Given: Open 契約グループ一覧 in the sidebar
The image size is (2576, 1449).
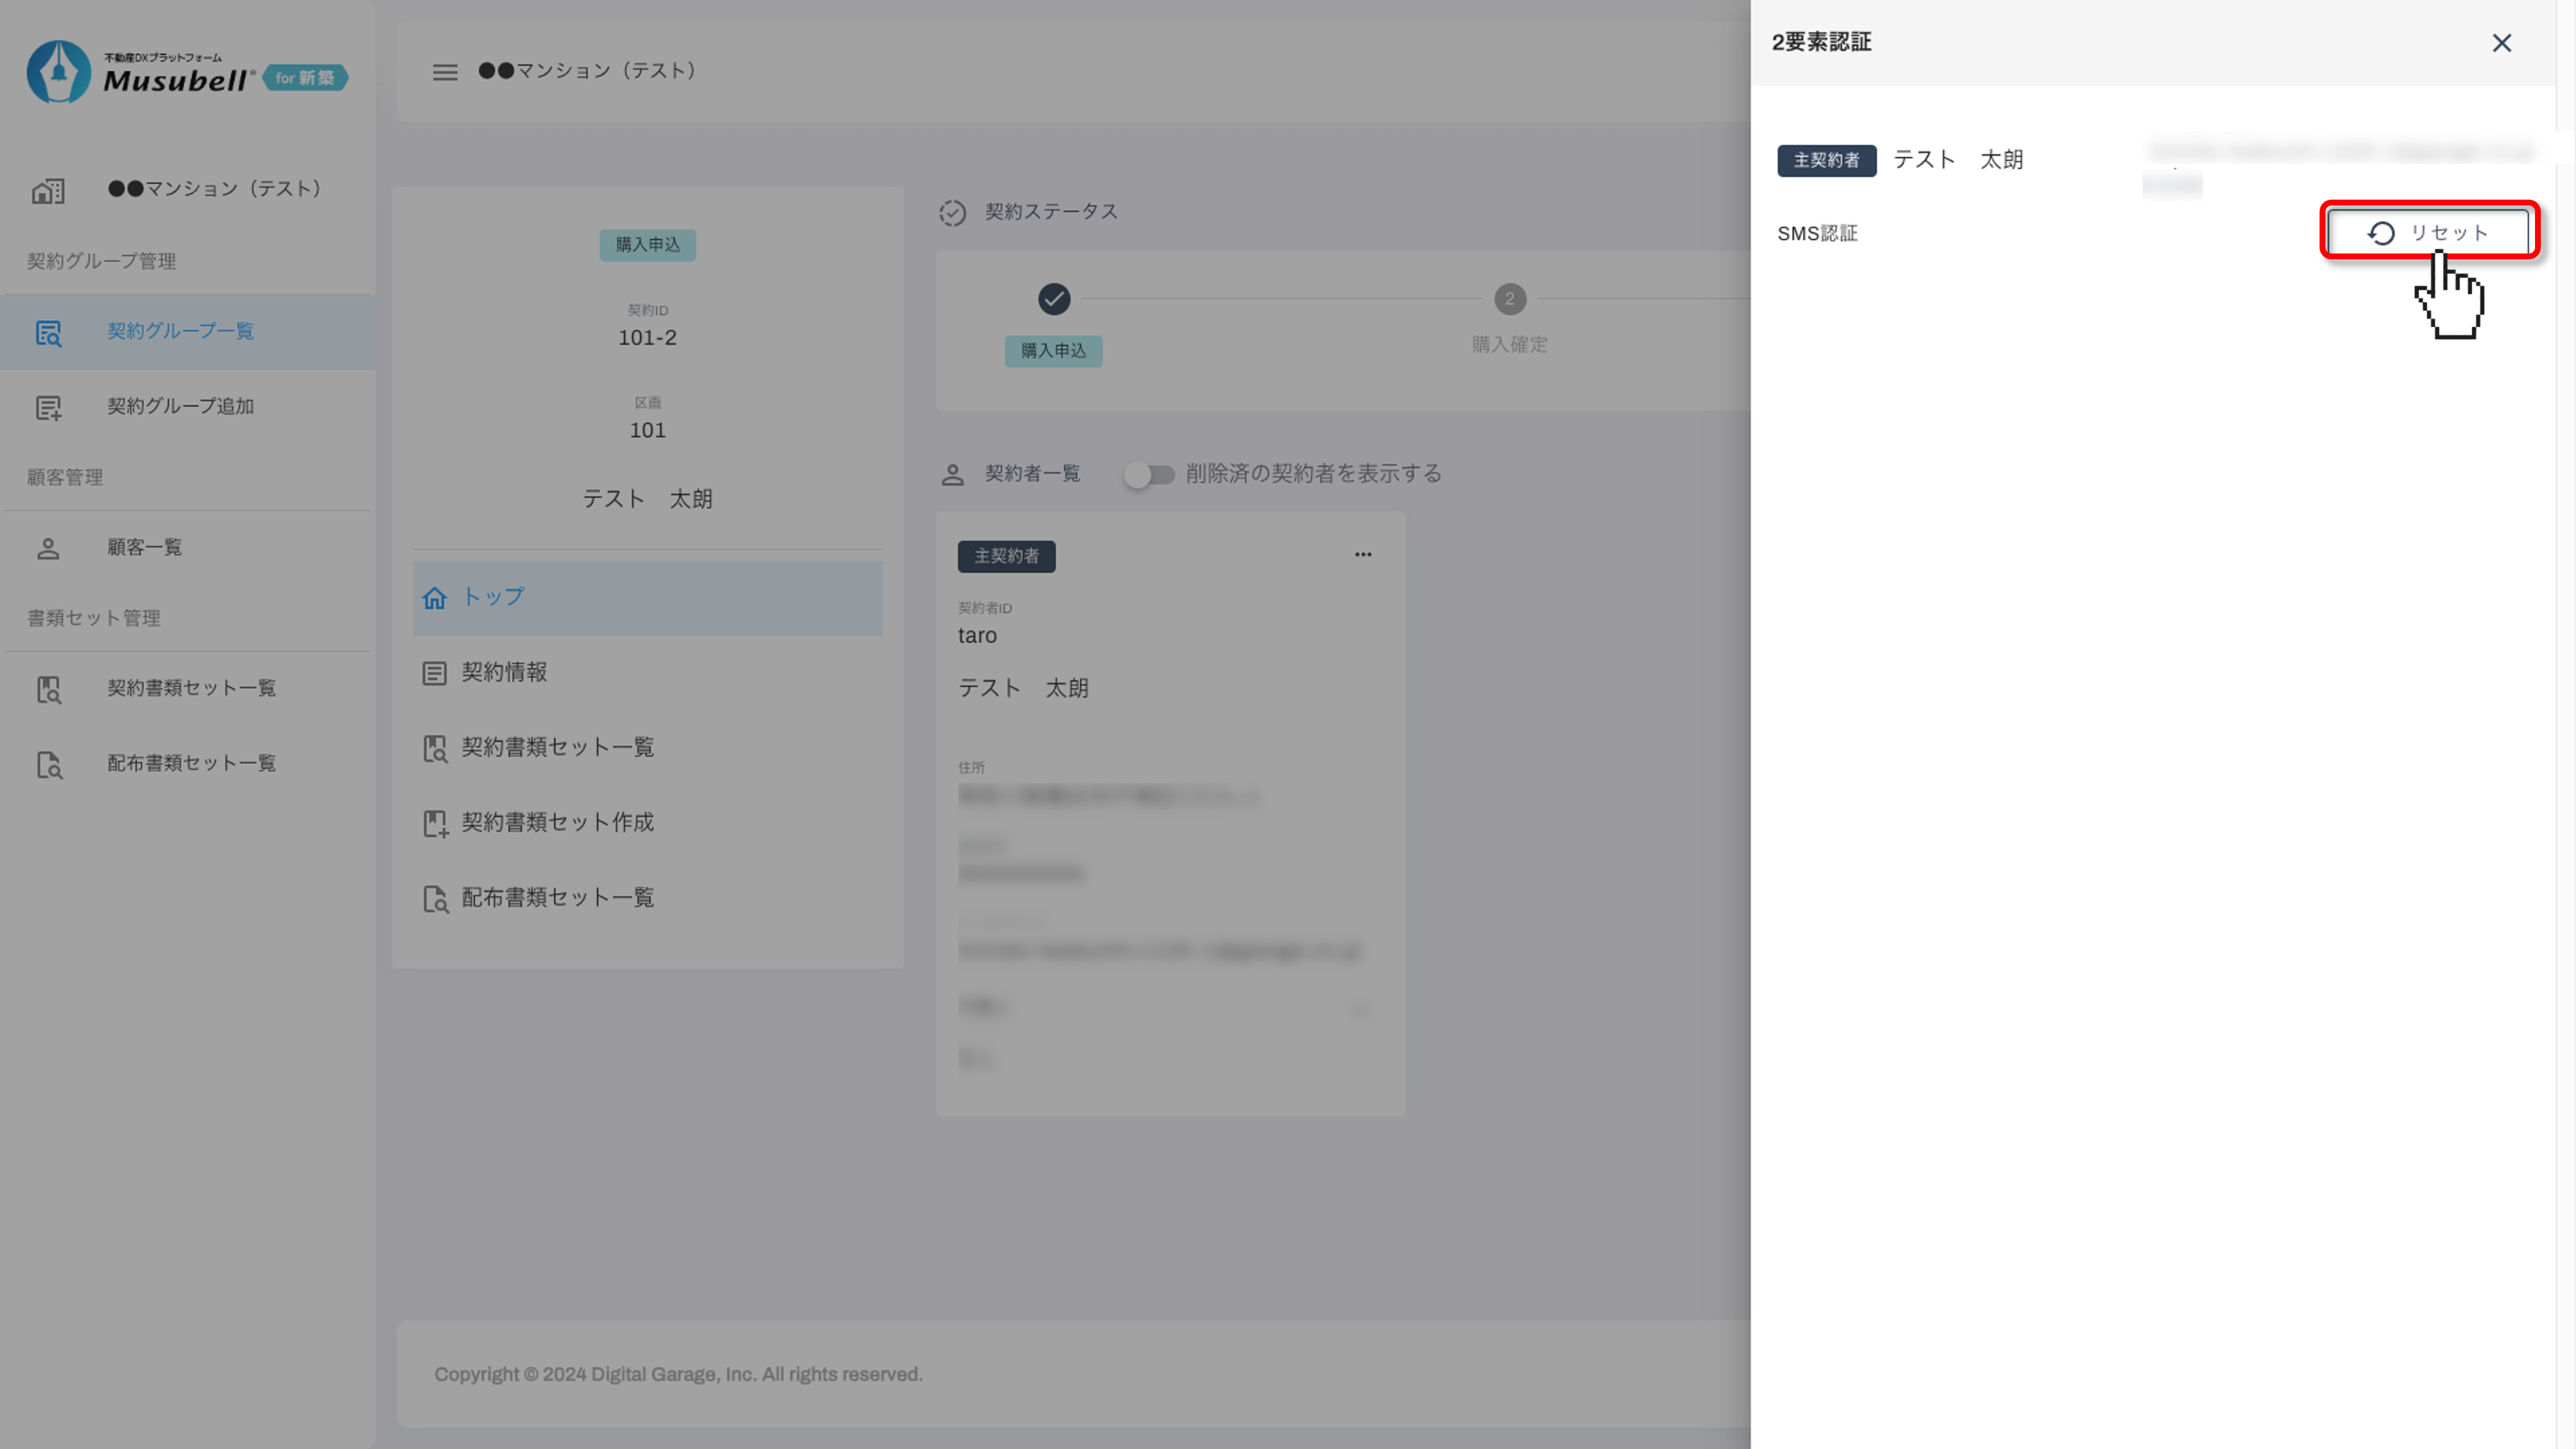Looking at the screenshot, I should click(180, 331).
